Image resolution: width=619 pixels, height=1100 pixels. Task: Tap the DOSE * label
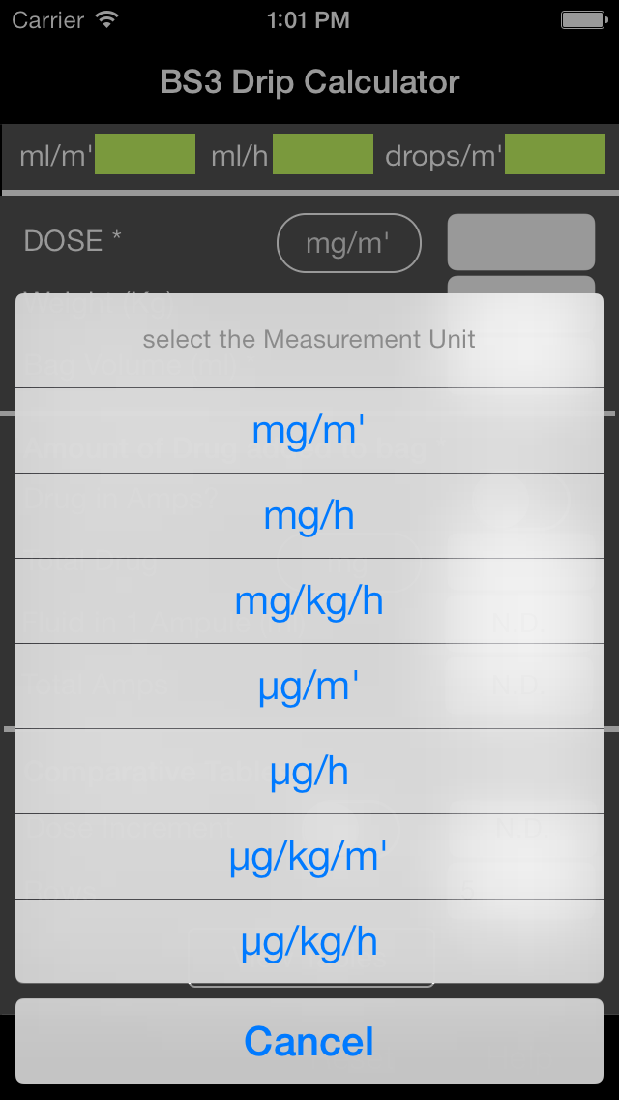(73, 241)
